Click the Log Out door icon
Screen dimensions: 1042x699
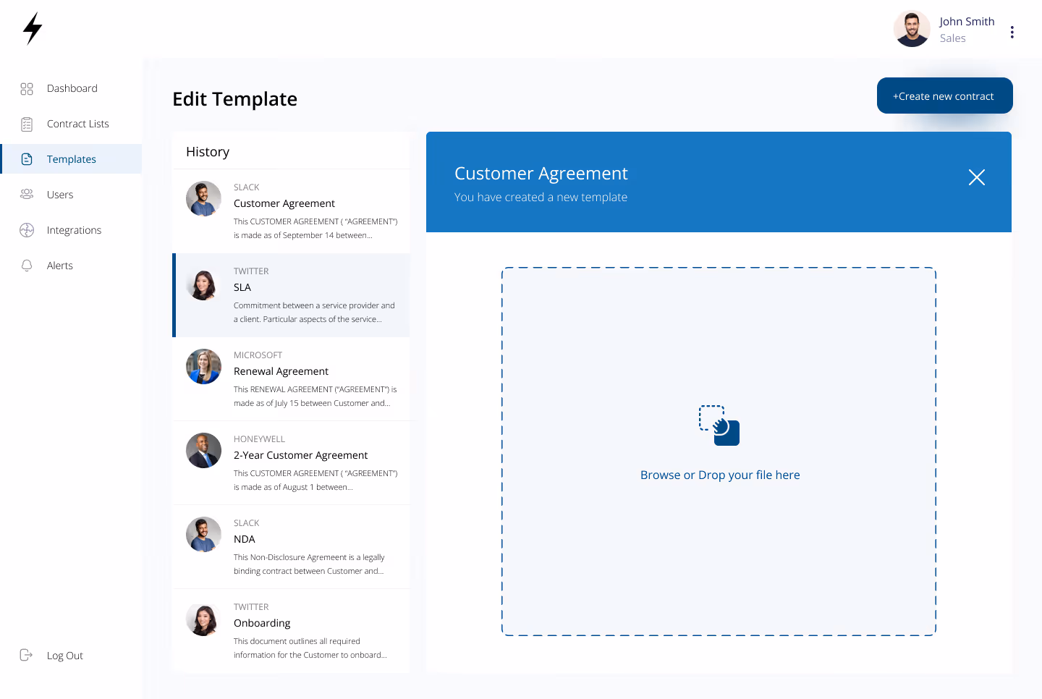click(27, 655)
